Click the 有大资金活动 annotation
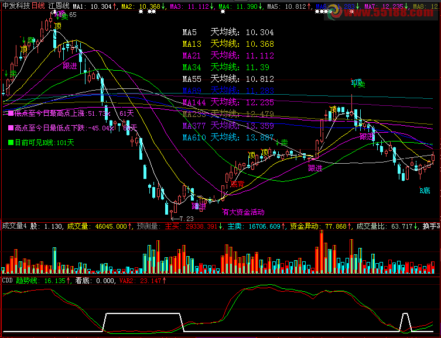This screenshot has height=338, width=441. click(243, 212)
